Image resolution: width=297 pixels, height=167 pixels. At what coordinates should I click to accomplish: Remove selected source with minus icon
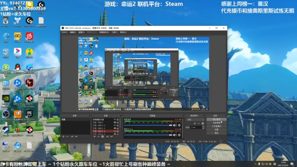tap(98, 137)
